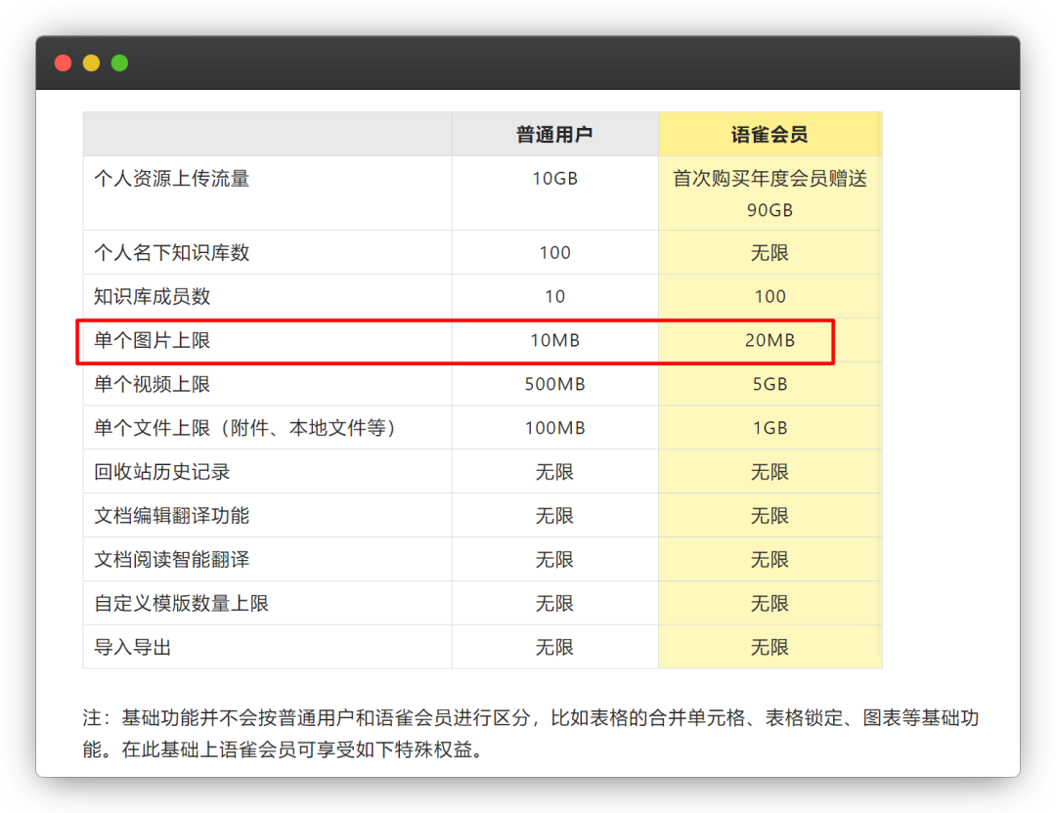The width and height of the screenshot is (1056, 813).
Task: Click the 导入导出 row label
Action: [133, 647]
